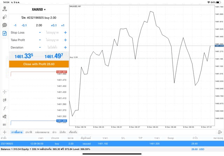Change chart type with candlestick icon

5,100
